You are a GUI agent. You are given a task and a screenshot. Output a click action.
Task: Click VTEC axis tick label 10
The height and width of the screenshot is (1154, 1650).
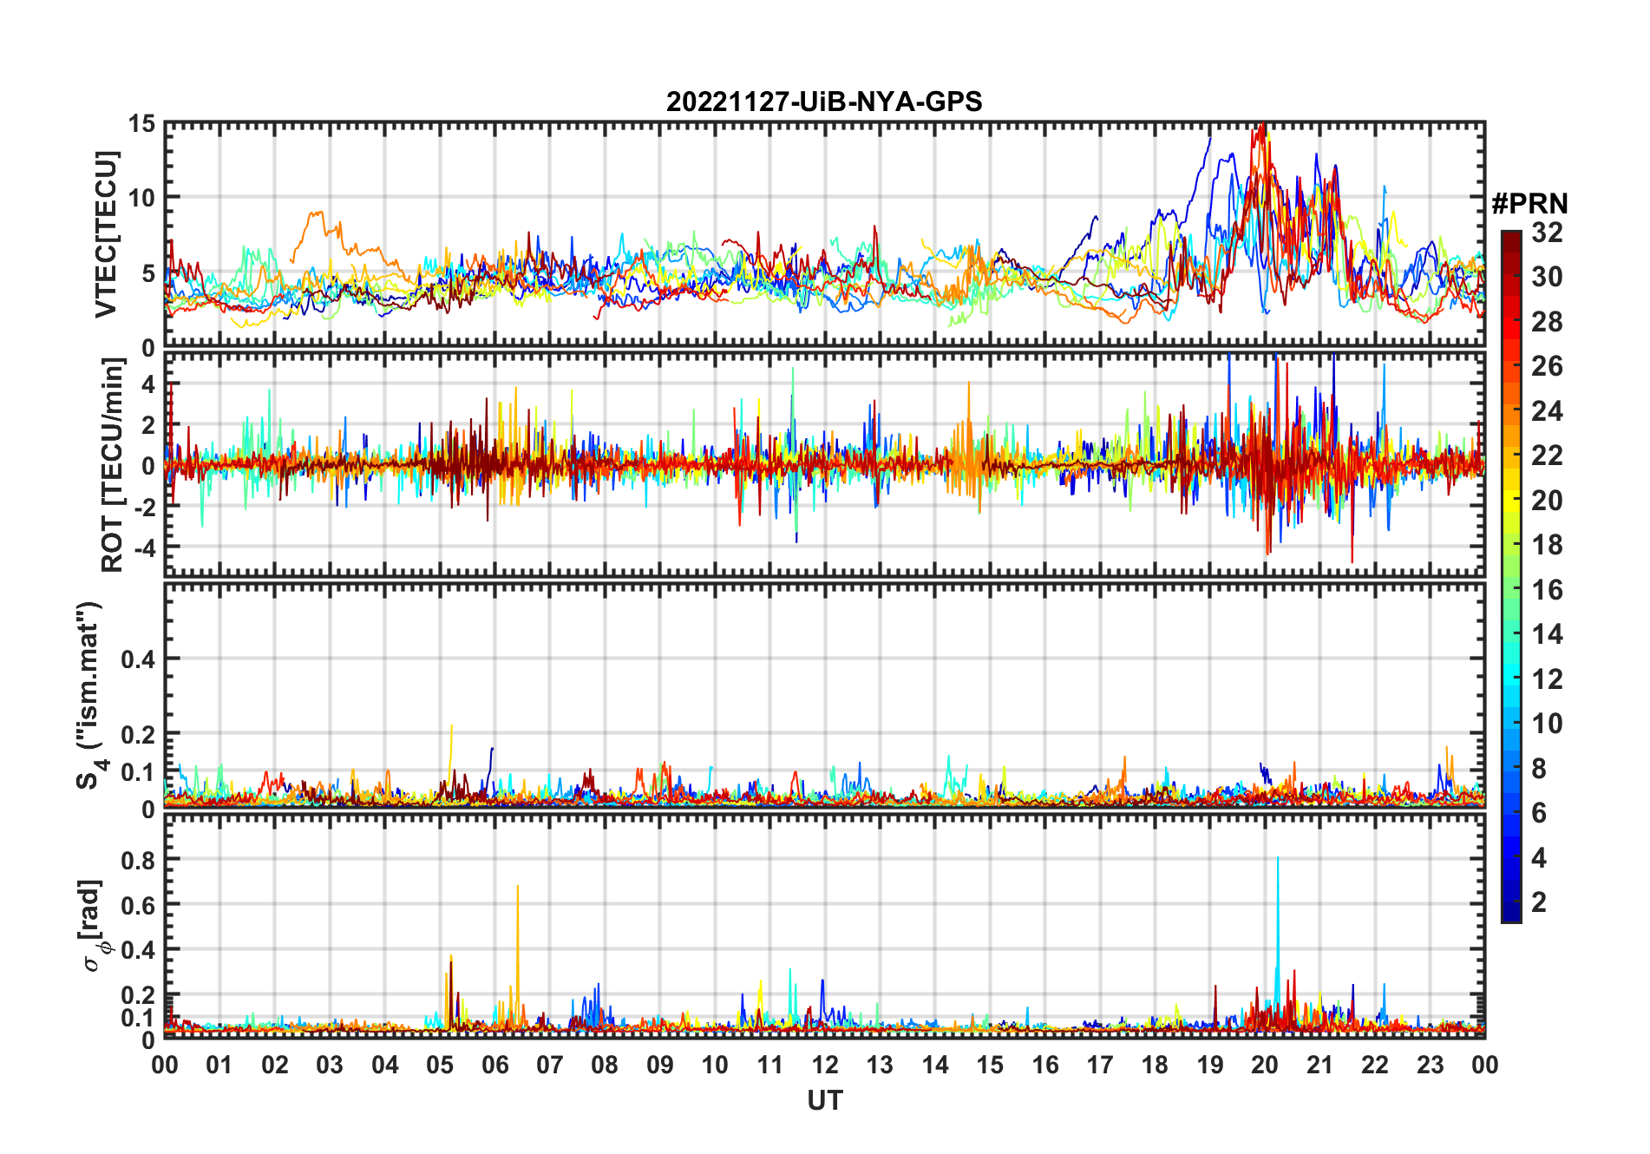tap(142, 198)
